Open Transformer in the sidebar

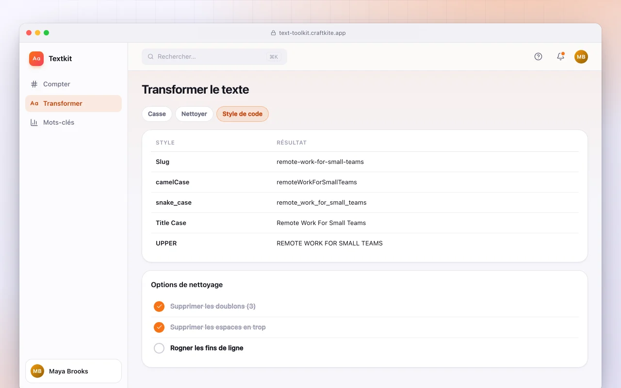(x=73, y=103)
